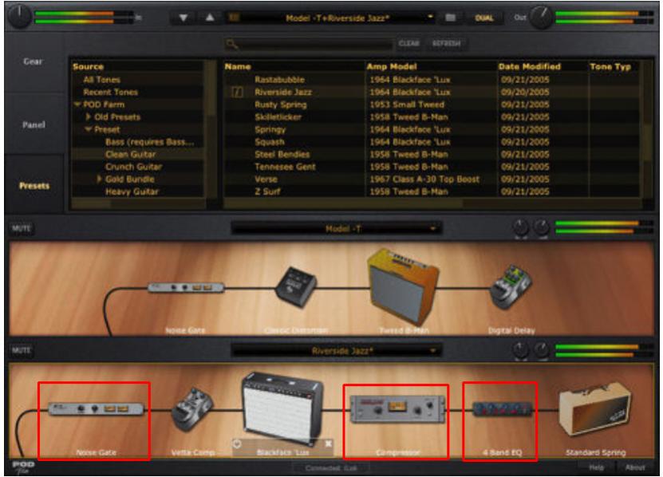The width and height of the screenshot is (663, 477).
Task: Select All Tones in Source list
Action: pyautogui.click(x=102, y=80)
